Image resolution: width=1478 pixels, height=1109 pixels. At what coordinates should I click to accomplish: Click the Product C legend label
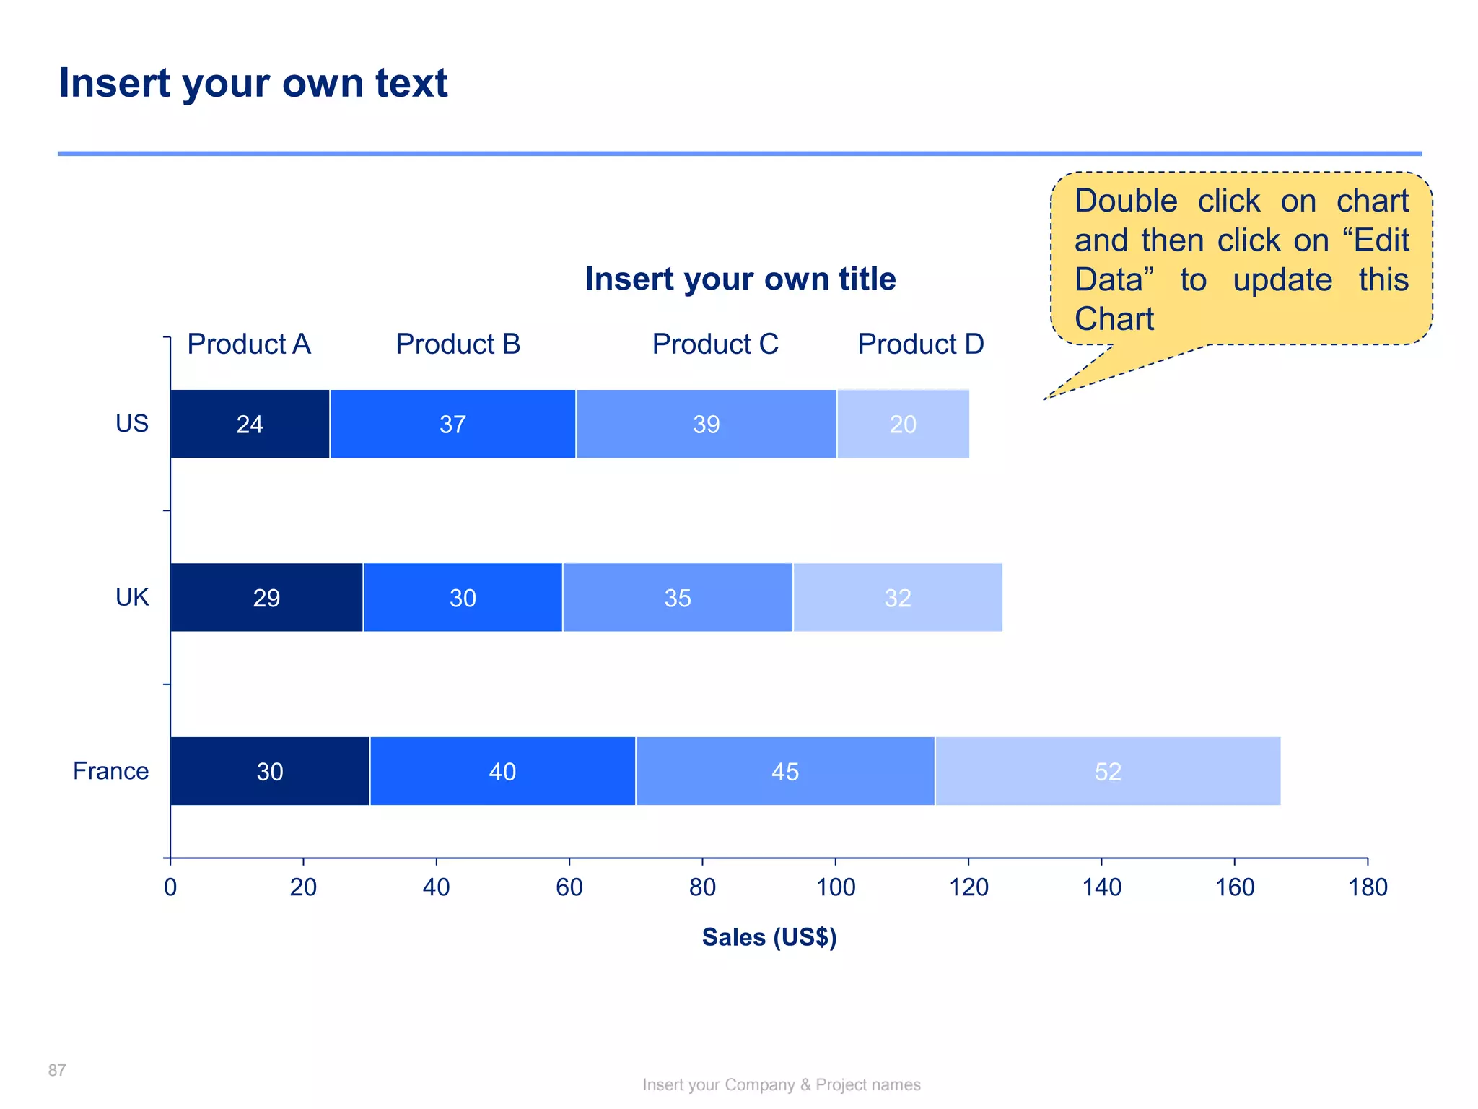[715, 344]
